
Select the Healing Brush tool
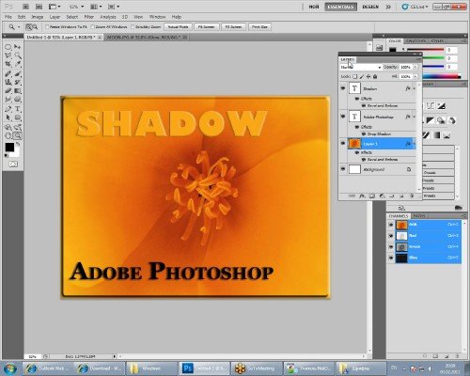8,74
